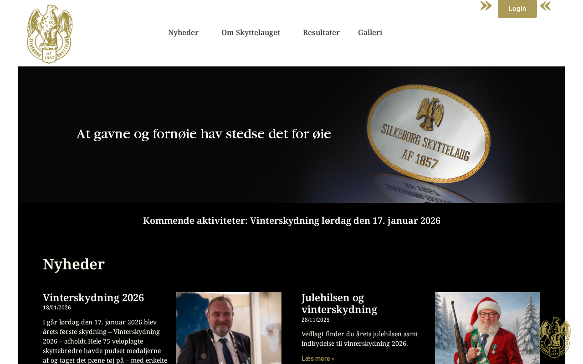Go to the Resultater menu item
Image resolution: width=583 pixels, height=364 pixels.
[x=321, y=32]
